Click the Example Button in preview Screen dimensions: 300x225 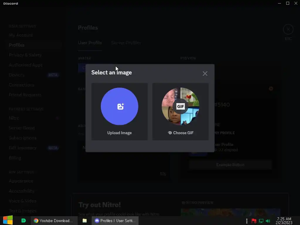pos(230,165)
